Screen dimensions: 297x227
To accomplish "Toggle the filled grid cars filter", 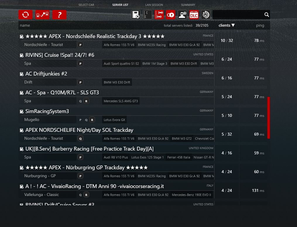I will click(x=159, y=15).
